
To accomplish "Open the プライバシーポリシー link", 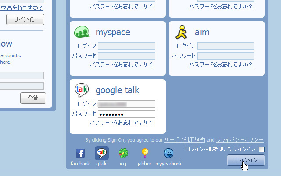I will [x=240, y=140].
